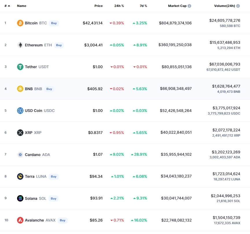The image size is (250, 234).
Task: Click the USD Coin logo icon
Action: [20, 111]
